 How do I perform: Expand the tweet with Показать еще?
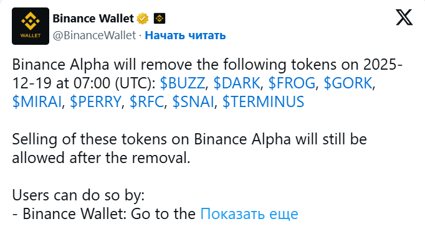coord(249,214)
